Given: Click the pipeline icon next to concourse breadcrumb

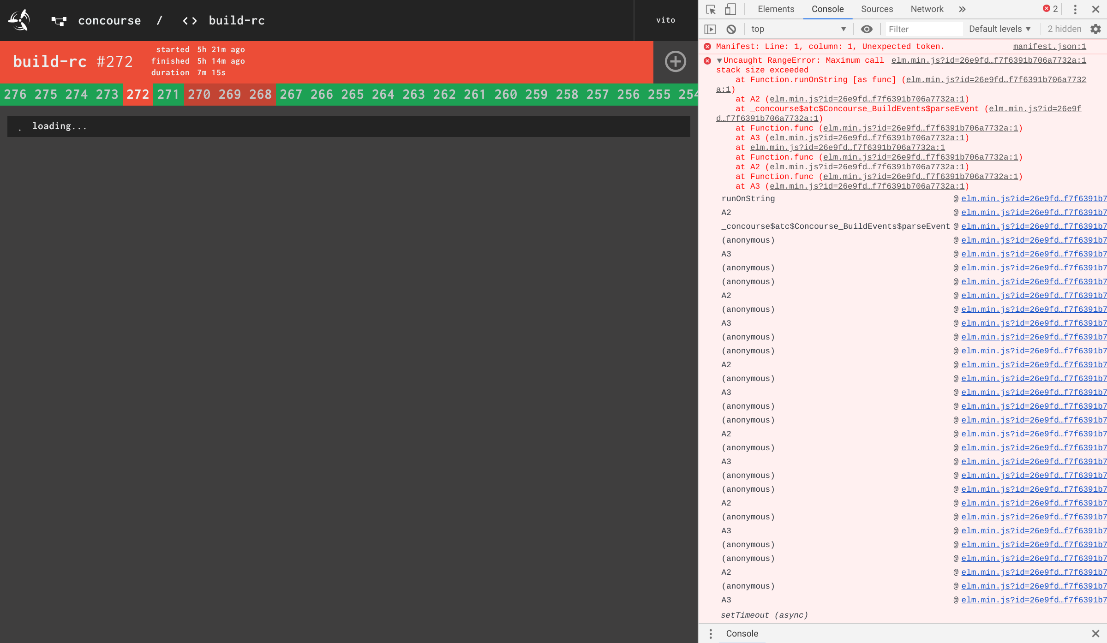Looking at the screenshot, I should click(59, 20).
